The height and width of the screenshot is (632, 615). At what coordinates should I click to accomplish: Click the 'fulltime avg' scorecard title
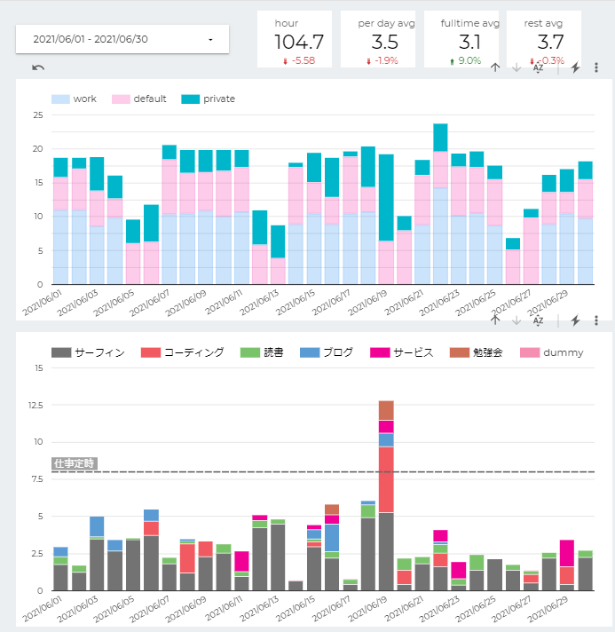[470, 23]
